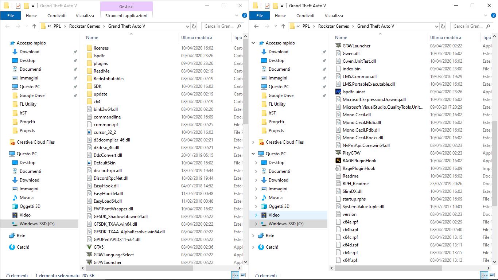Click the lspdfr_uinst installer icon

pyautogui.click(x=338, y=92)
